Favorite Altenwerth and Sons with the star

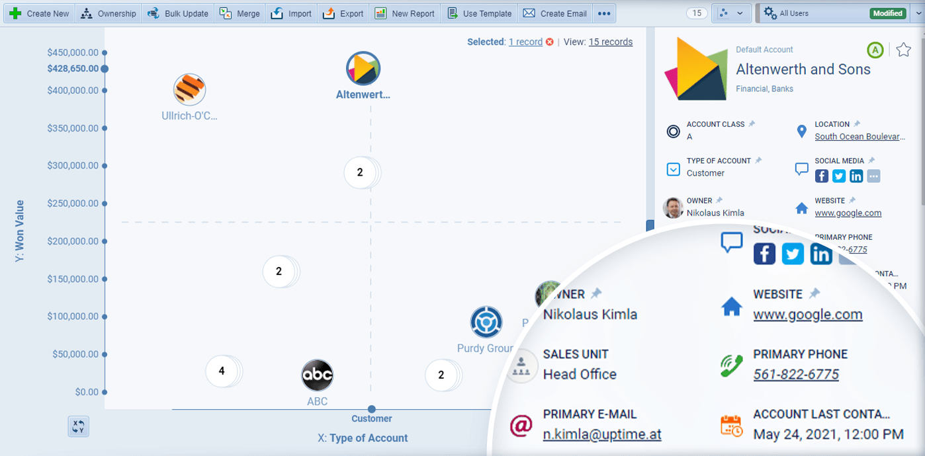click(x=904, y=50)
